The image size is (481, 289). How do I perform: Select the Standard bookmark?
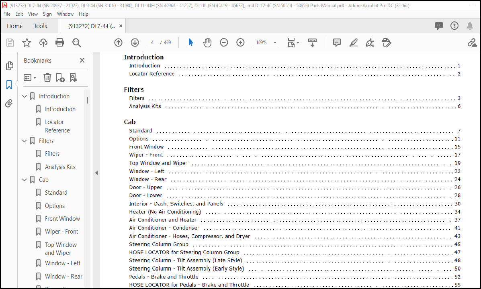pos(56,193)
